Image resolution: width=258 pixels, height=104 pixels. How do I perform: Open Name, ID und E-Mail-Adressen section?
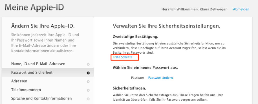pos(48,64)
